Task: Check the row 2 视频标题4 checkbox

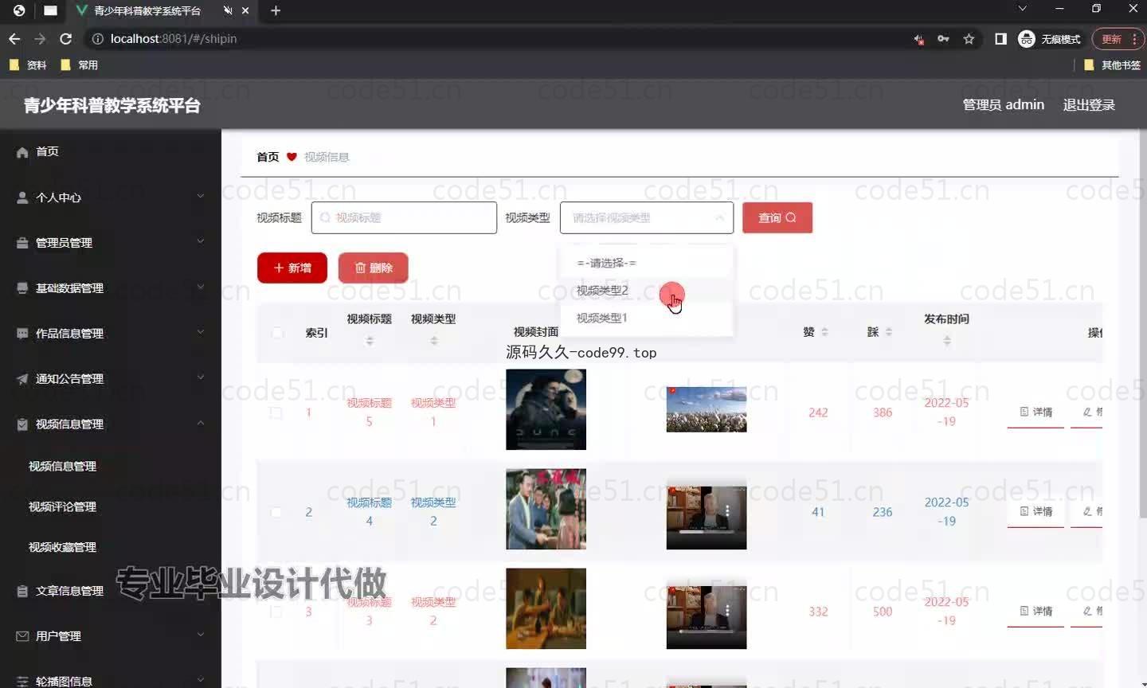Action: [276, 512]
